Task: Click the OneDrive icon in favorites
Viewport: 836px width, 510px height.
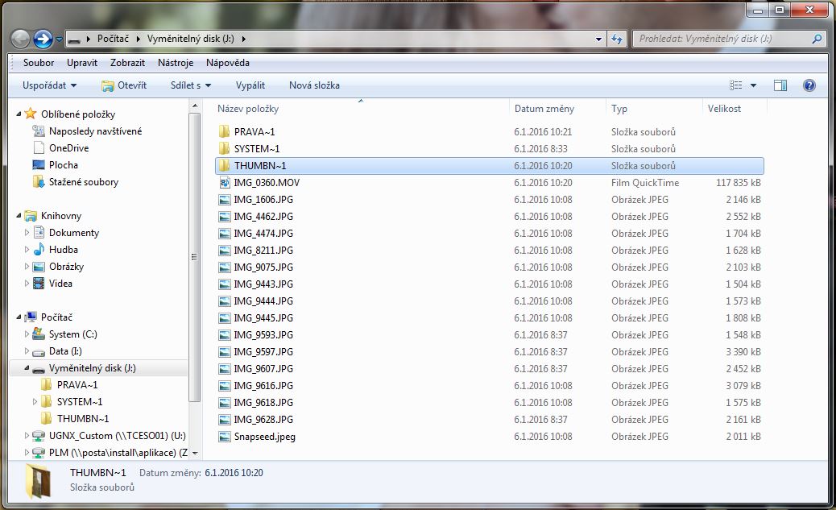Action: coord(39,148)
